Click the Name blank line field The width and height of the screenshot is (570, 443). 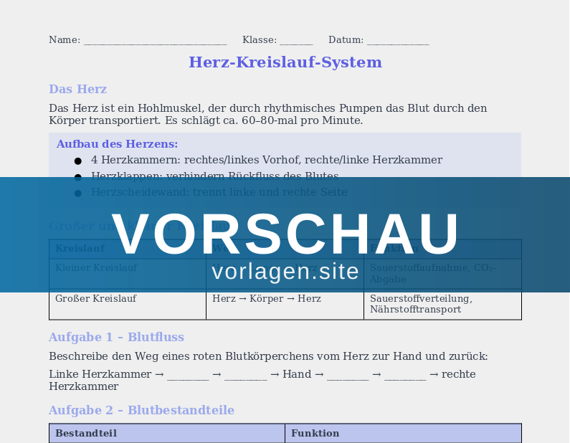tap(155, 41)
